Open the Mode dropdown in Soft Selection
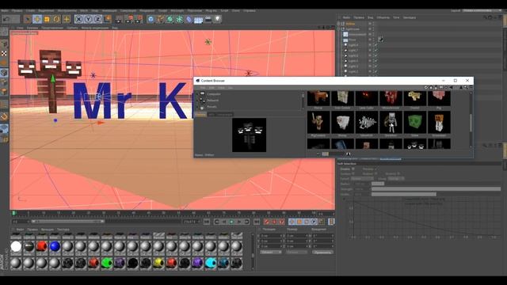 (x=395, y=179)
